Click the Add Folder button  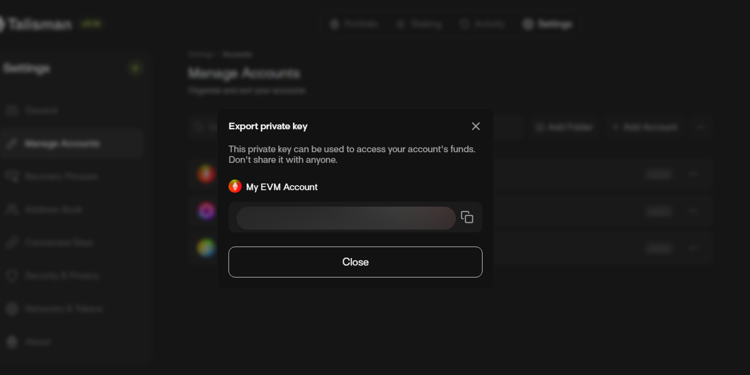[x=564, y=127]
